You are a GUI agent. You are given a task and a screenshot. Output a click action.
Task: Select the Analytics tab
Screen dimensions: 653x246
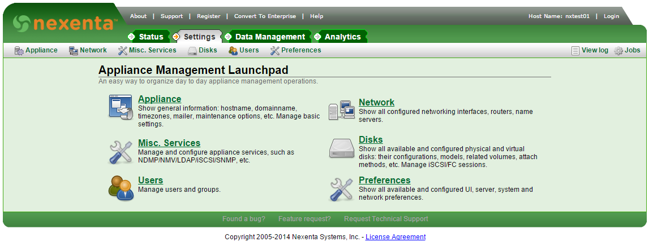pos(342,37)
